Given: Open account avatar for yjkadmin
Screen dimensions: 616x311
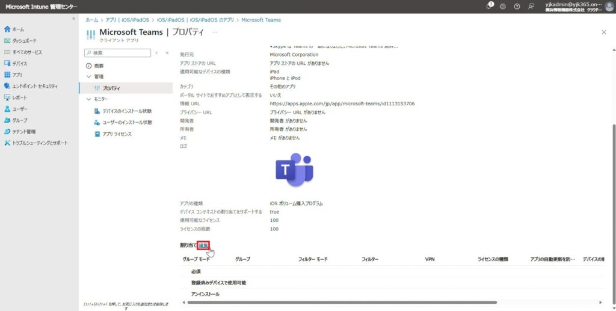Looking at the screenshot, I should coord(609,6).
